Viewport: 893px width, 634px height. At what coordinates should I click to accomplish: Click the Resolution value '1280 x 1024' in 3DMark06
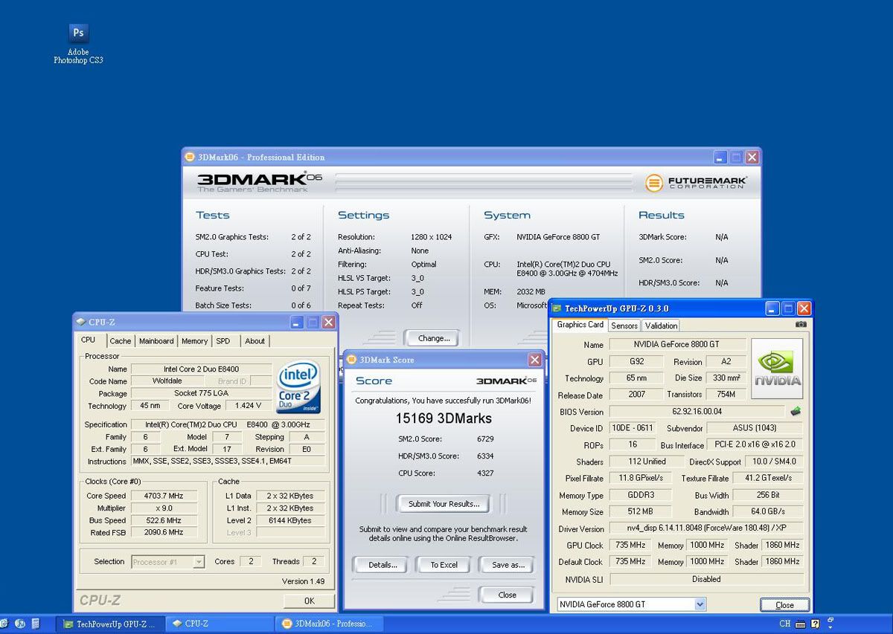click(431, 237)
